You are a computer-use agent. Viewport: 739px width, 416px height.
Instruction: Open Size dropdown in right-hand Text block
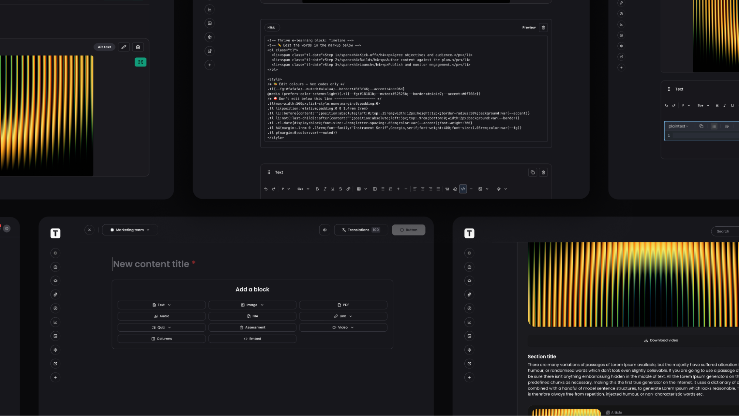[x=703, y=106]
